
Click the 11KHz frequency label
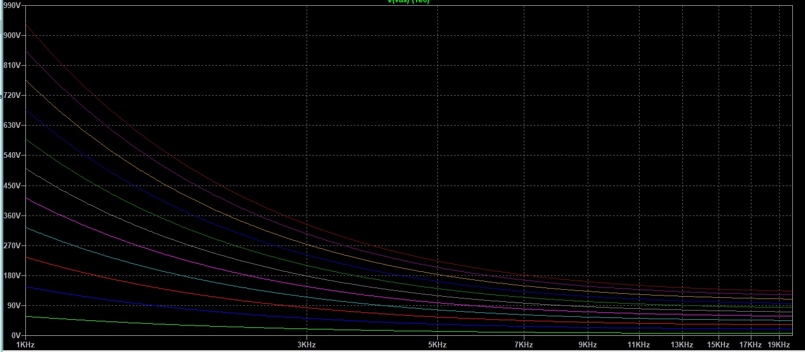tap(639, 345)
